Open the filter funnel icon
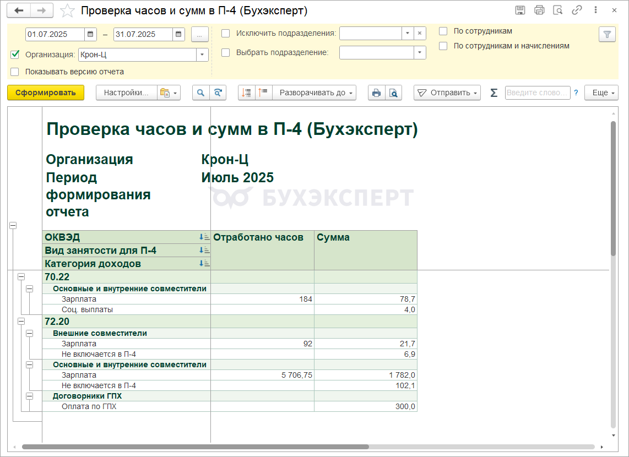The image size is (629, 457). [607, 35]
